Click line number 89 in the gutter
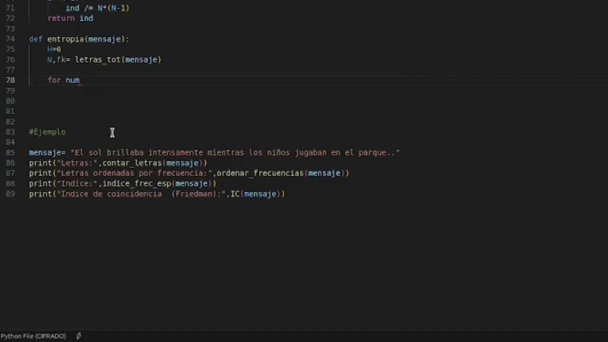The width and height of the screenshot is (608, 342). tap(10, 194)
